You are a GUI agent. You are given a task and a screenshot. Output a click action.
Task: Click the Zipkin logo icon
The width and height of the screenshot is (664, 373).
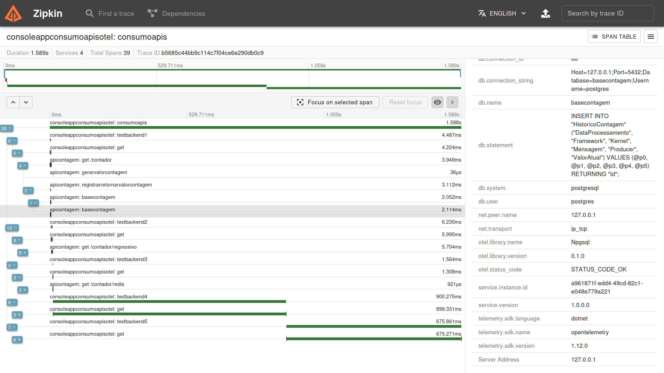point(13,13)
